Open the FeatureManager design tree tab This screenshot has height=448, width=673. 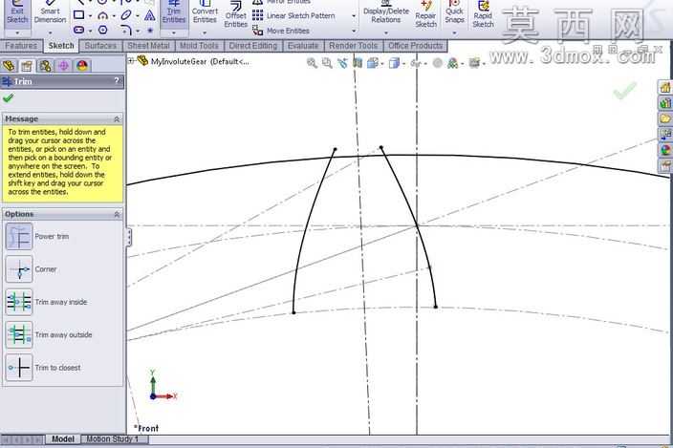pyautogui.click(x=9, y=66)
